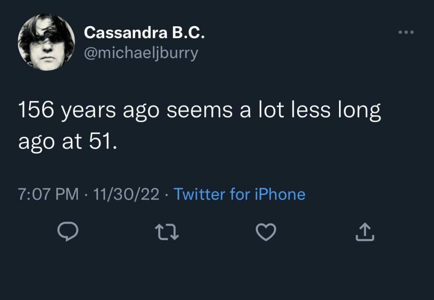Retweet this post using arrows icon
Screen dimensions: 434x300
pyautogui.click(x=167, y=232)
